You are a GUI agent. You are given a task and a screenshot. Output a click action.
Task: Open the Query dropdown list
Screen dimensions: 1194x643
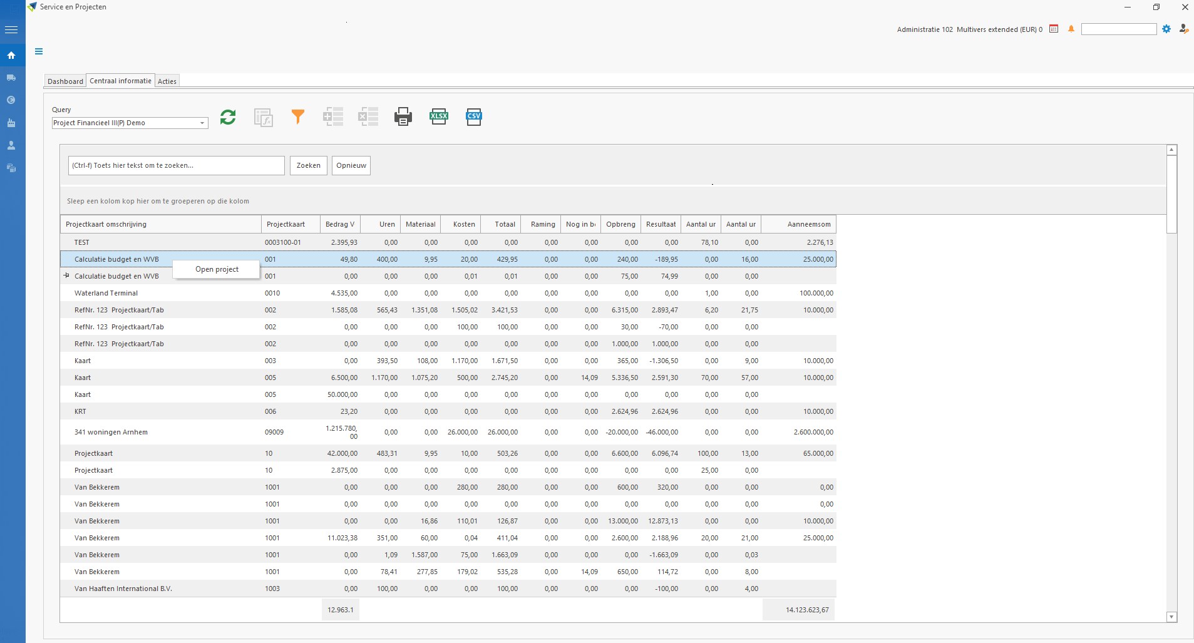(x=202, y=123)
